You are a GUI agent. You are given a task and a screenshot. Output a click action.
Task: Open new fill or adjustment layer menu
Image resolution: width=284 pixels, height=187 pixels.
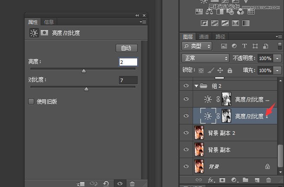coord(235,180)
